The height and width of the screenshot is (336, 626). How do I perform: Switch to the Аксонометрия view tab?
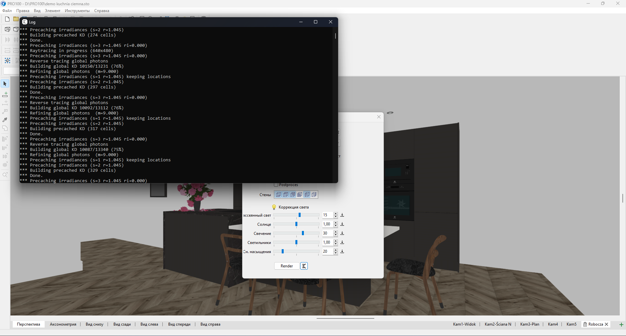point(63,324)
